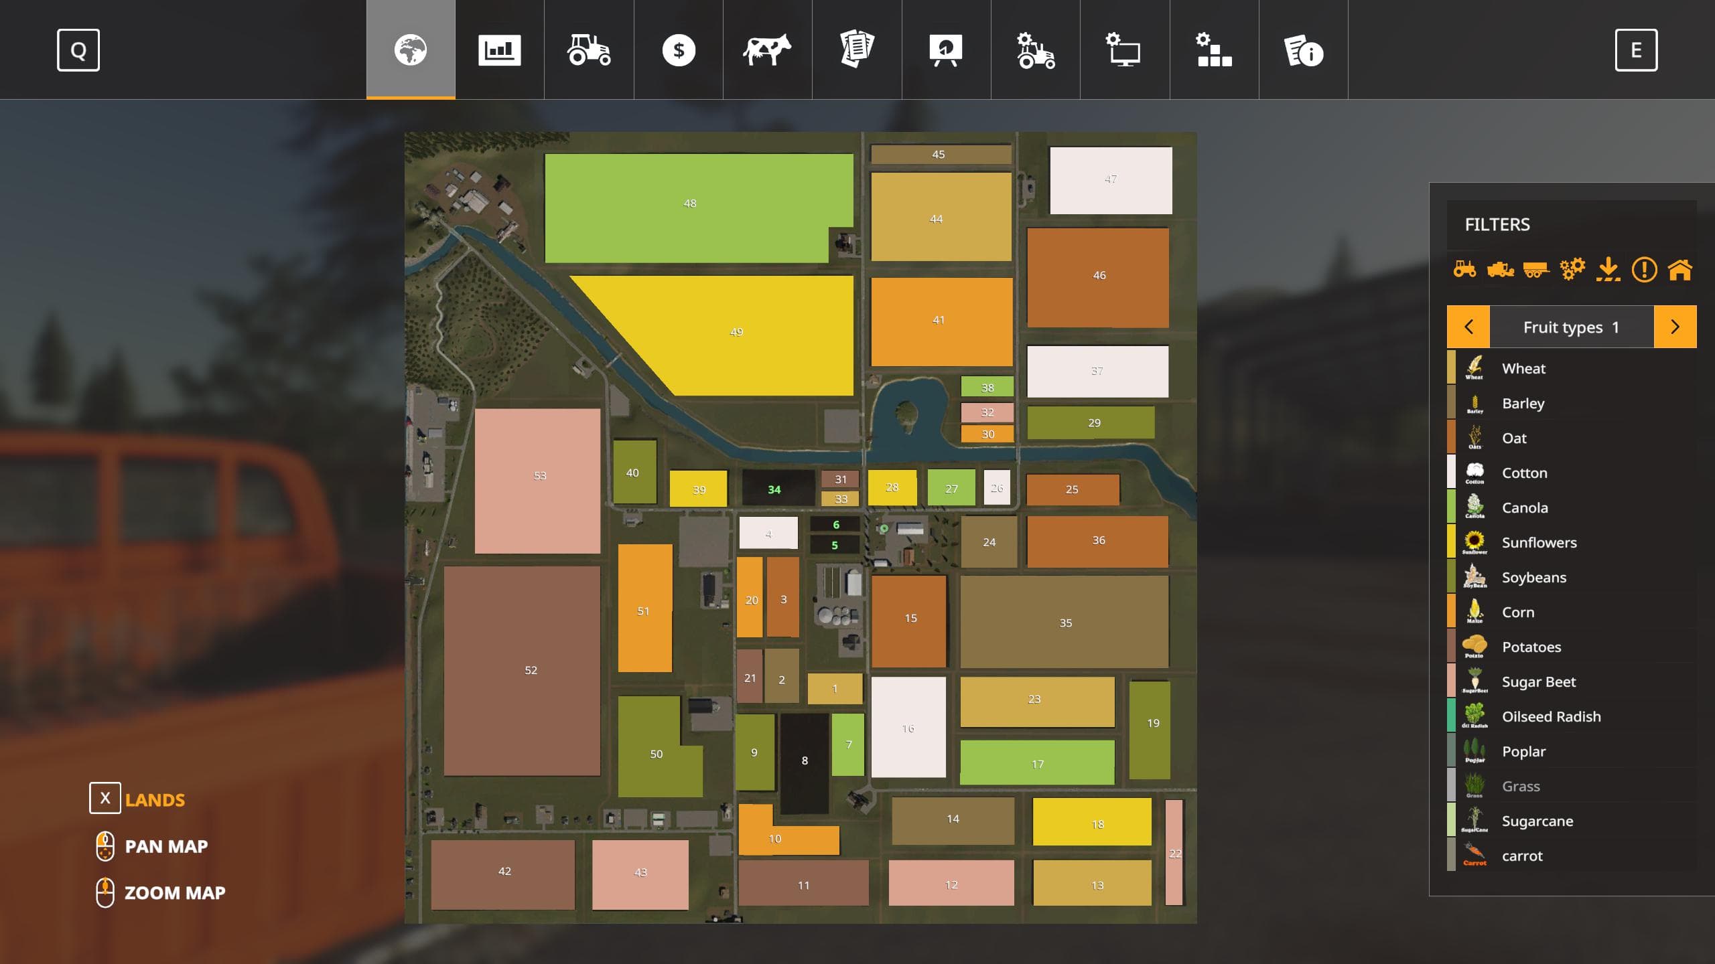The height and width of the screenshot is (964, 1715).
Task: Click the Poplar crop icon
Action: 1474,751
